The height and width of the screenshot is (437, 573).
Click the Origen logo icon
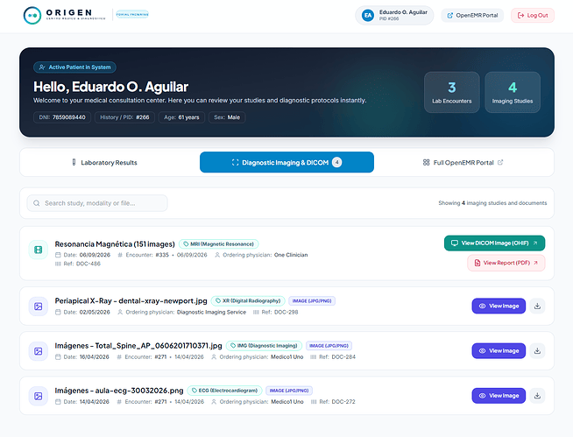point(32,16)
